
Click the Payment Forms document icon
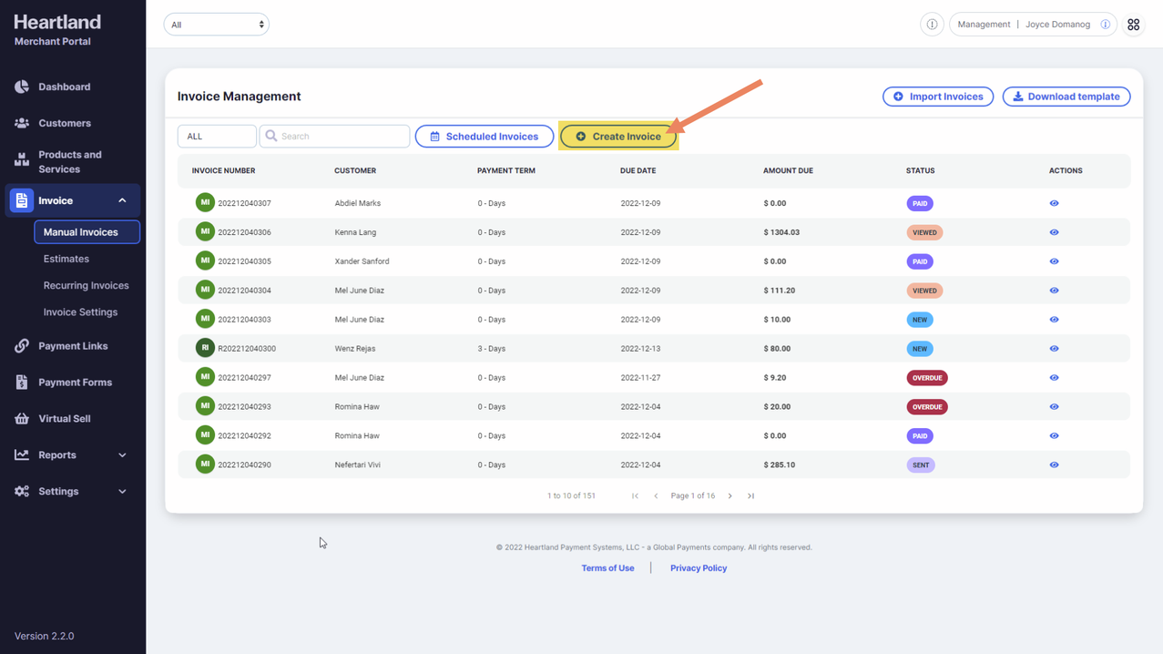[22, 383]
